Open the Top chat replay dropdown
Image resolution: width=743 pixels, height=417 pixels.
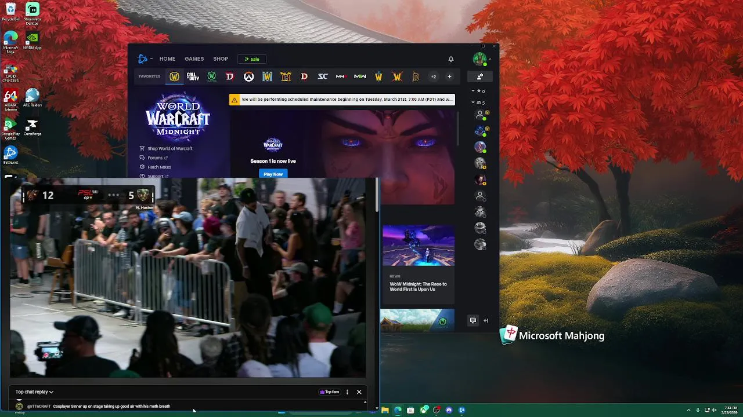(34, 392)
